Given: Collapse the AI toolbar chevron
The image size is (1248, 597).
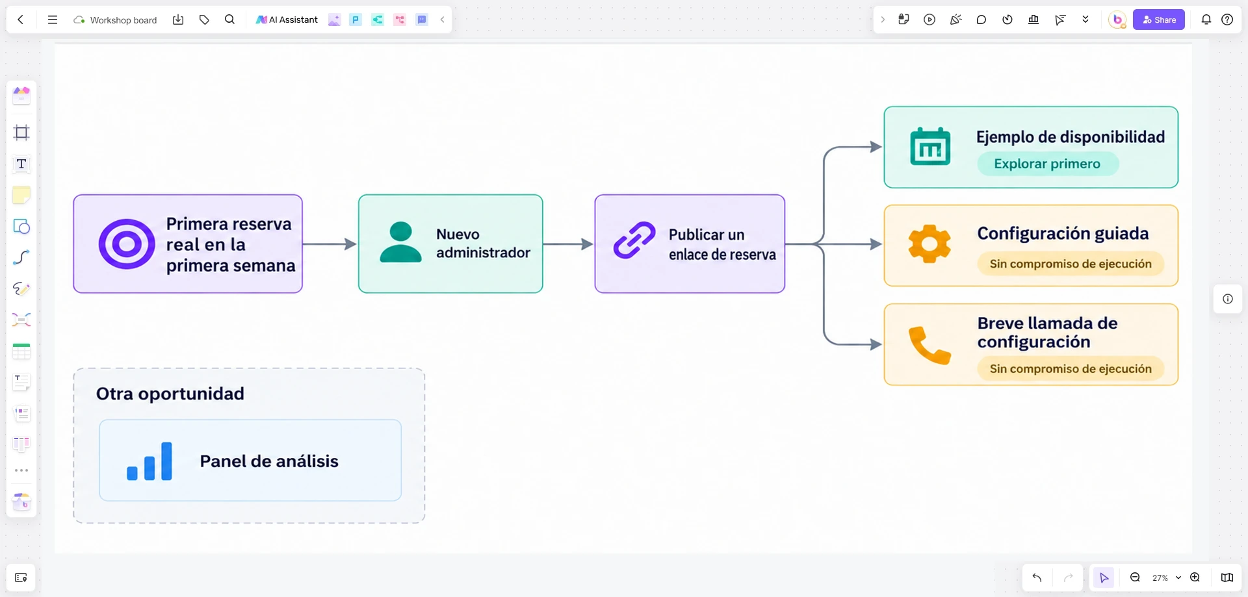Looking at the screenshot, I should pyautogui.click(x=443, y=19).
